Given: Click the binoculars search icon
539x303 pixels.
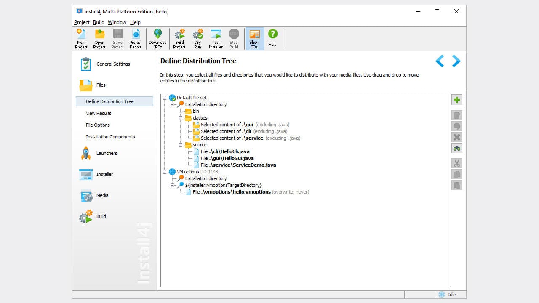Looking at the screenshot, I should coord(457,148).
